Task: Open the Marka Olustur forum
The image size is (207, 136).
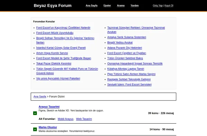Action: pos(48,127)
